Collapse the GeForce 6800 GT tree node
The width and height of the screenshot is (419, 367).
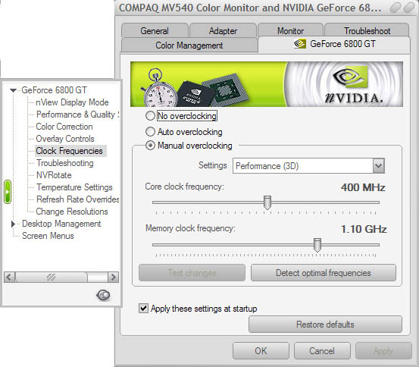pyautogui.click(x=13, y=90)
